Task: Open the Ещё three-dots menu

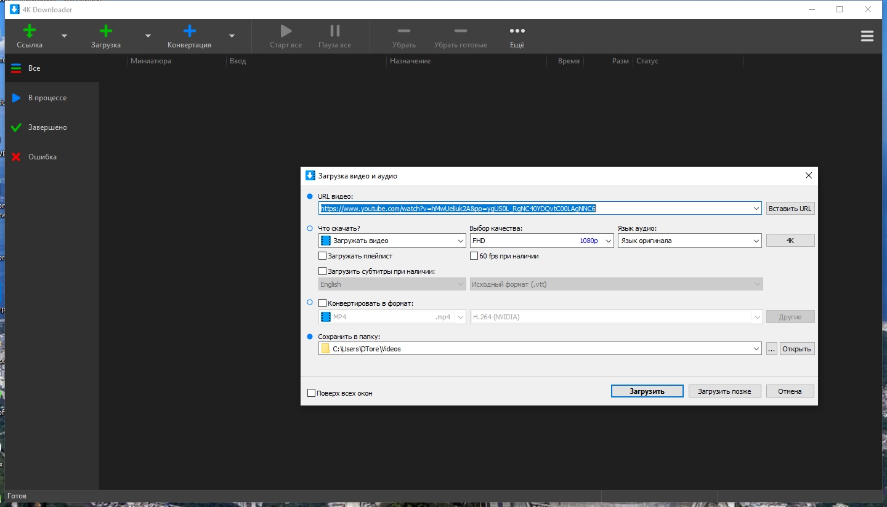Action: tap(517, 31)
